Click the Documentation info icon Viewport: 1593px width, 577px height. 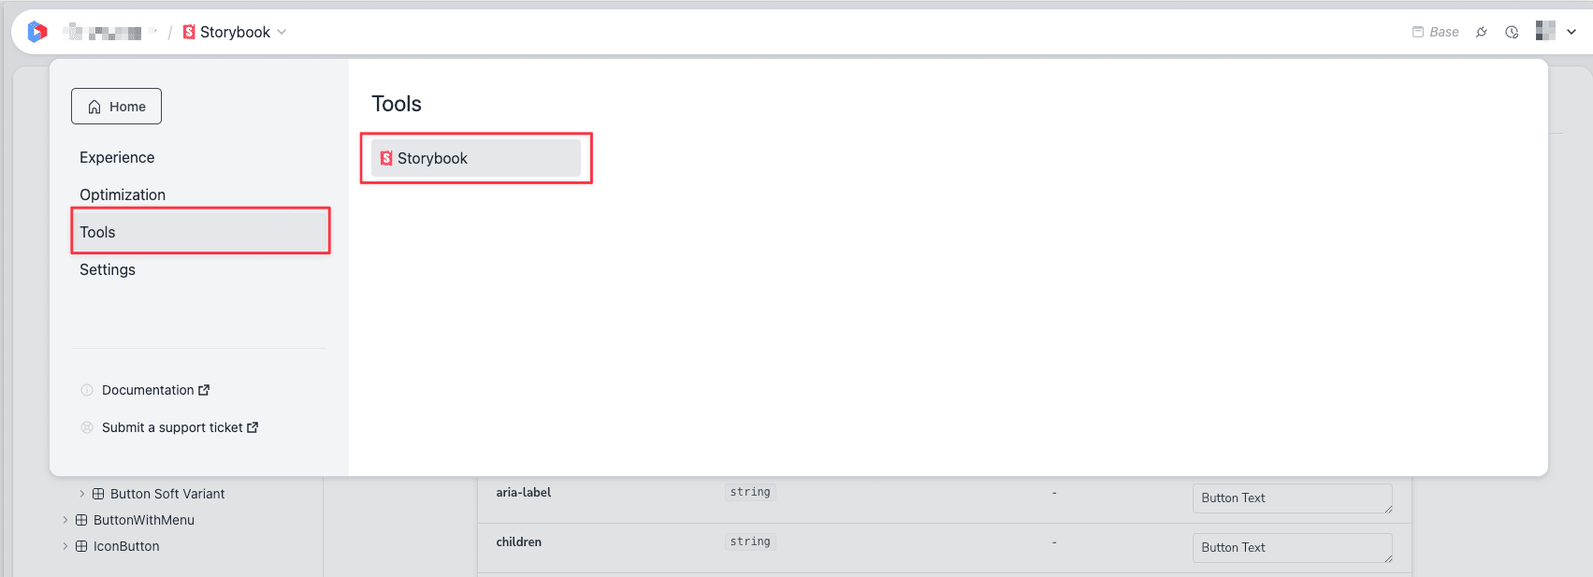click(x=87, y=390)
